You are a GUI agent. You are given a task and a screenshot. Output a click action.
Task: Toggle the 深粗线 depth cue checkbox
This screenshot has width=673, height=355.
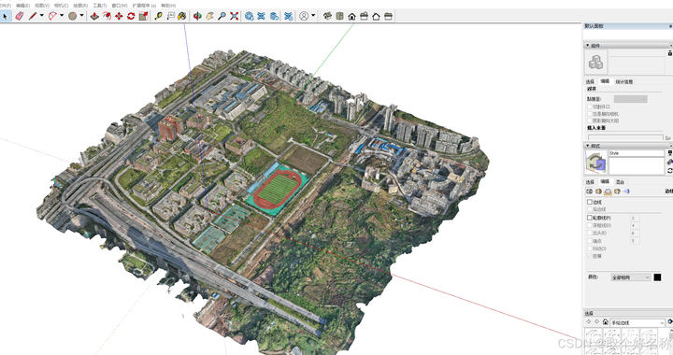[589, 225]
